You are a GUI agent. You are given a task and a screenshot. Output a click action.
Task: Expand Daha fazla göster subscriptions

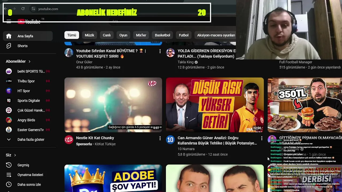pos(28,139)
